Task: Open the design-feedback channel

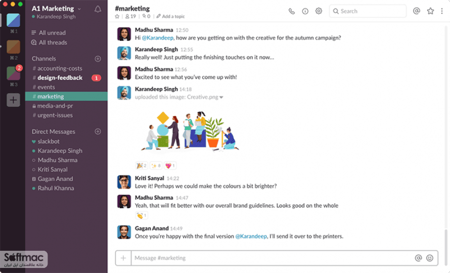Action: pos(66,78)
